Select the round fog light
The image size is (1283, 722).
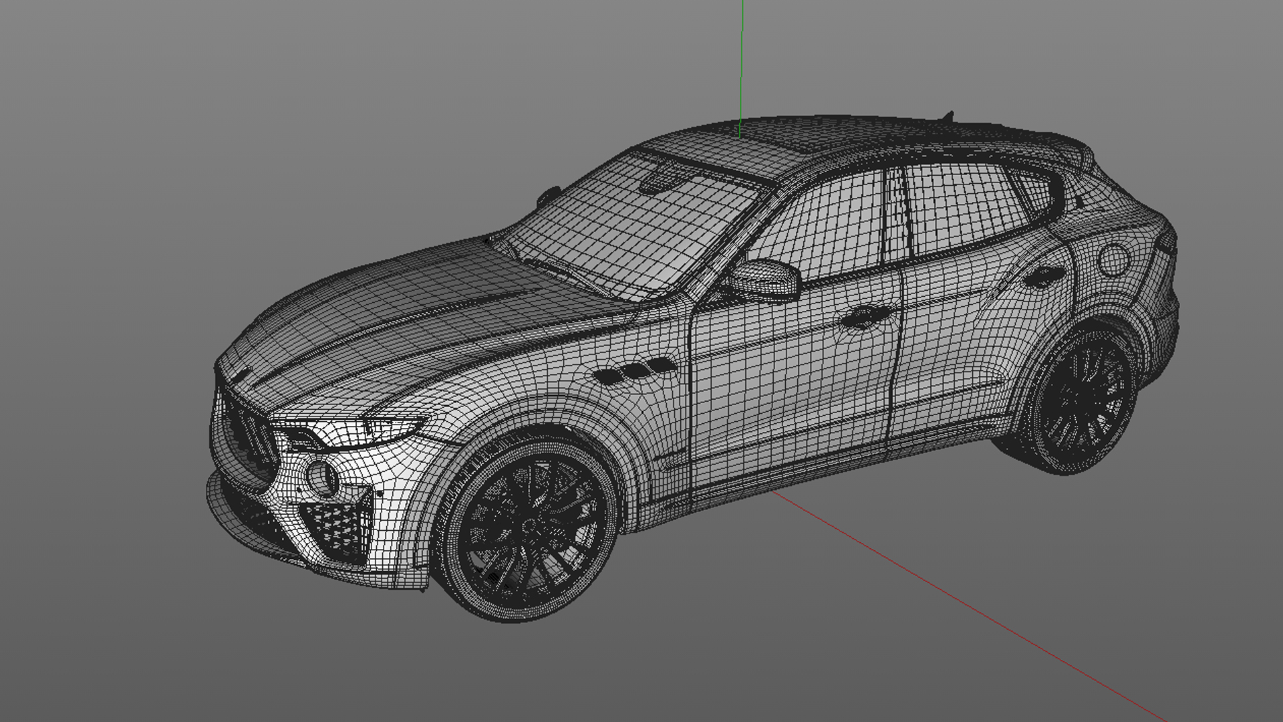pos(323,479)
